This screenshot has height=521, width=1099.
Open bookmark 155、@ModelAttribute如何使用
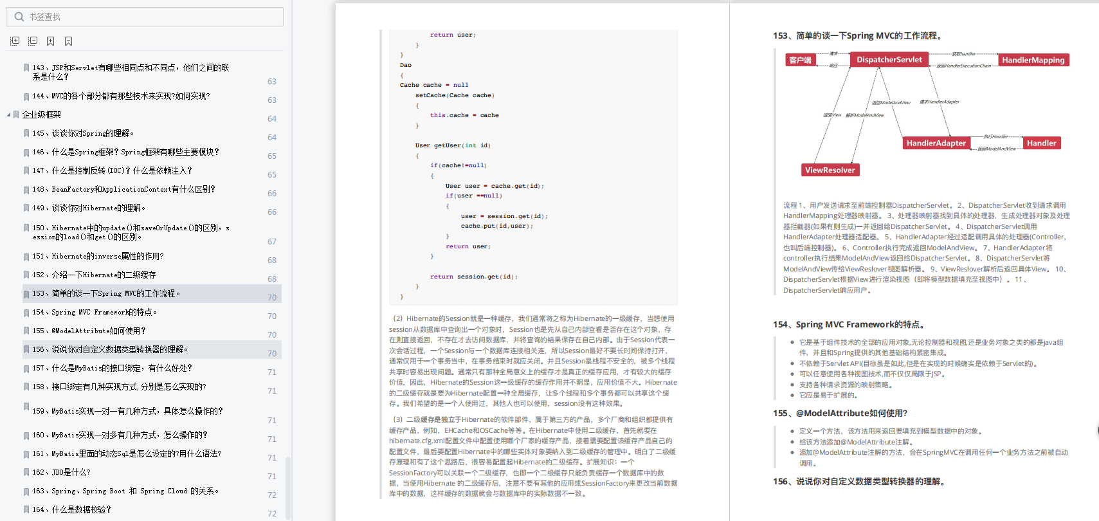pos(89,331)
